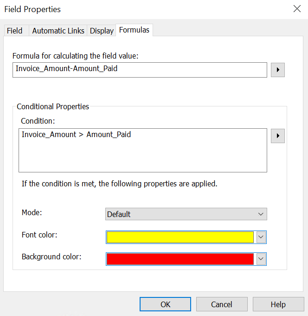Click the Conditional Properties group label
Screen dimensions: 308x316
53,106
